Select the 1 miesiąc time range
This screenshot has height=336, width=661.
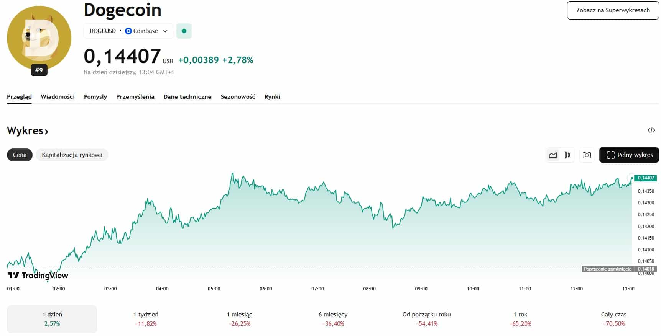pyautogui.click(x=239, y=319)
